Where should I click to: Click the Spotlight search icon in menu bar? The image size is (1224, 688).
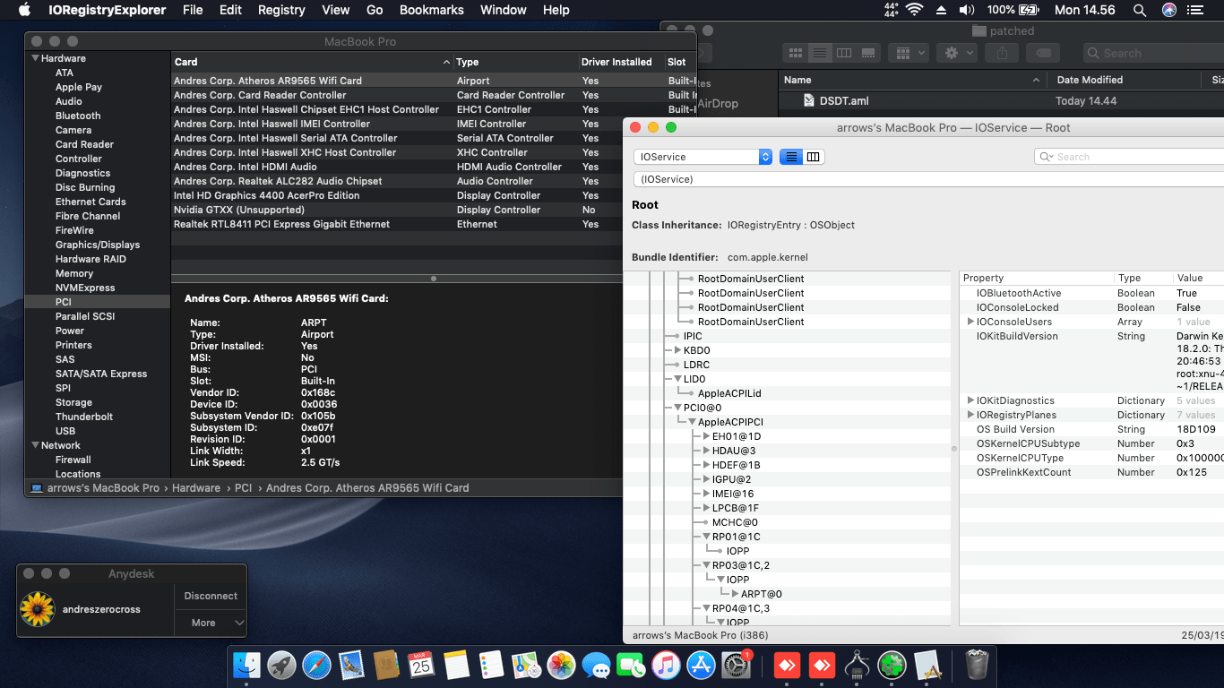pos(1139,10)
